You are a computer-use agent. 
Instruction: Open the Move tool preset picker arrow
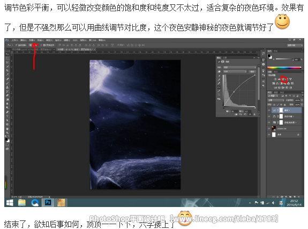[12, 45]
